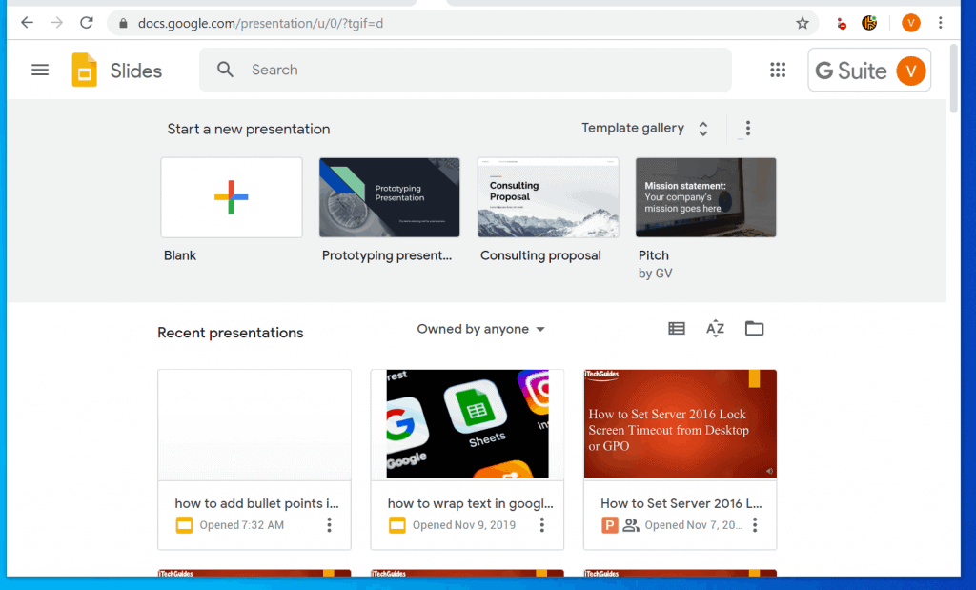This screenshot has height=590, width=976.
Task: Click the orange globe extension icon
Action: point(869,23)
